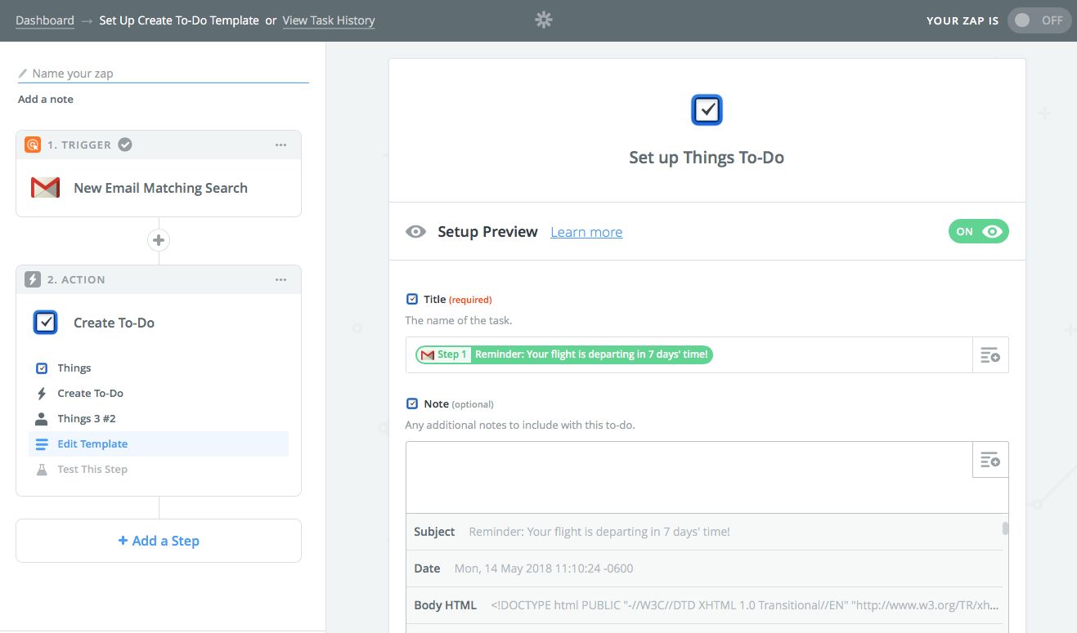Screen dimensions: 1077x633
Task: Click the eye icon beside Setup Preview
Action: click(415, 232)
